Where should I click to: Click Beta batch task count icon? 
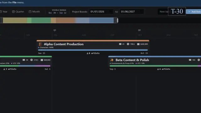[190, 60]
